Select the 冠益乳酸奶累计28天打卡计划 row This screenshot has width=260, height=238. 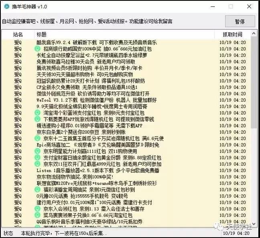click(126, 81)
